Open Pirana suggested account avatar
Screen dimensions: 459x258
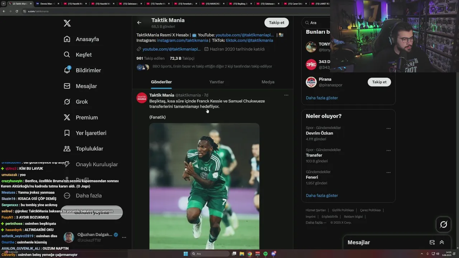(x=311, y=82)
